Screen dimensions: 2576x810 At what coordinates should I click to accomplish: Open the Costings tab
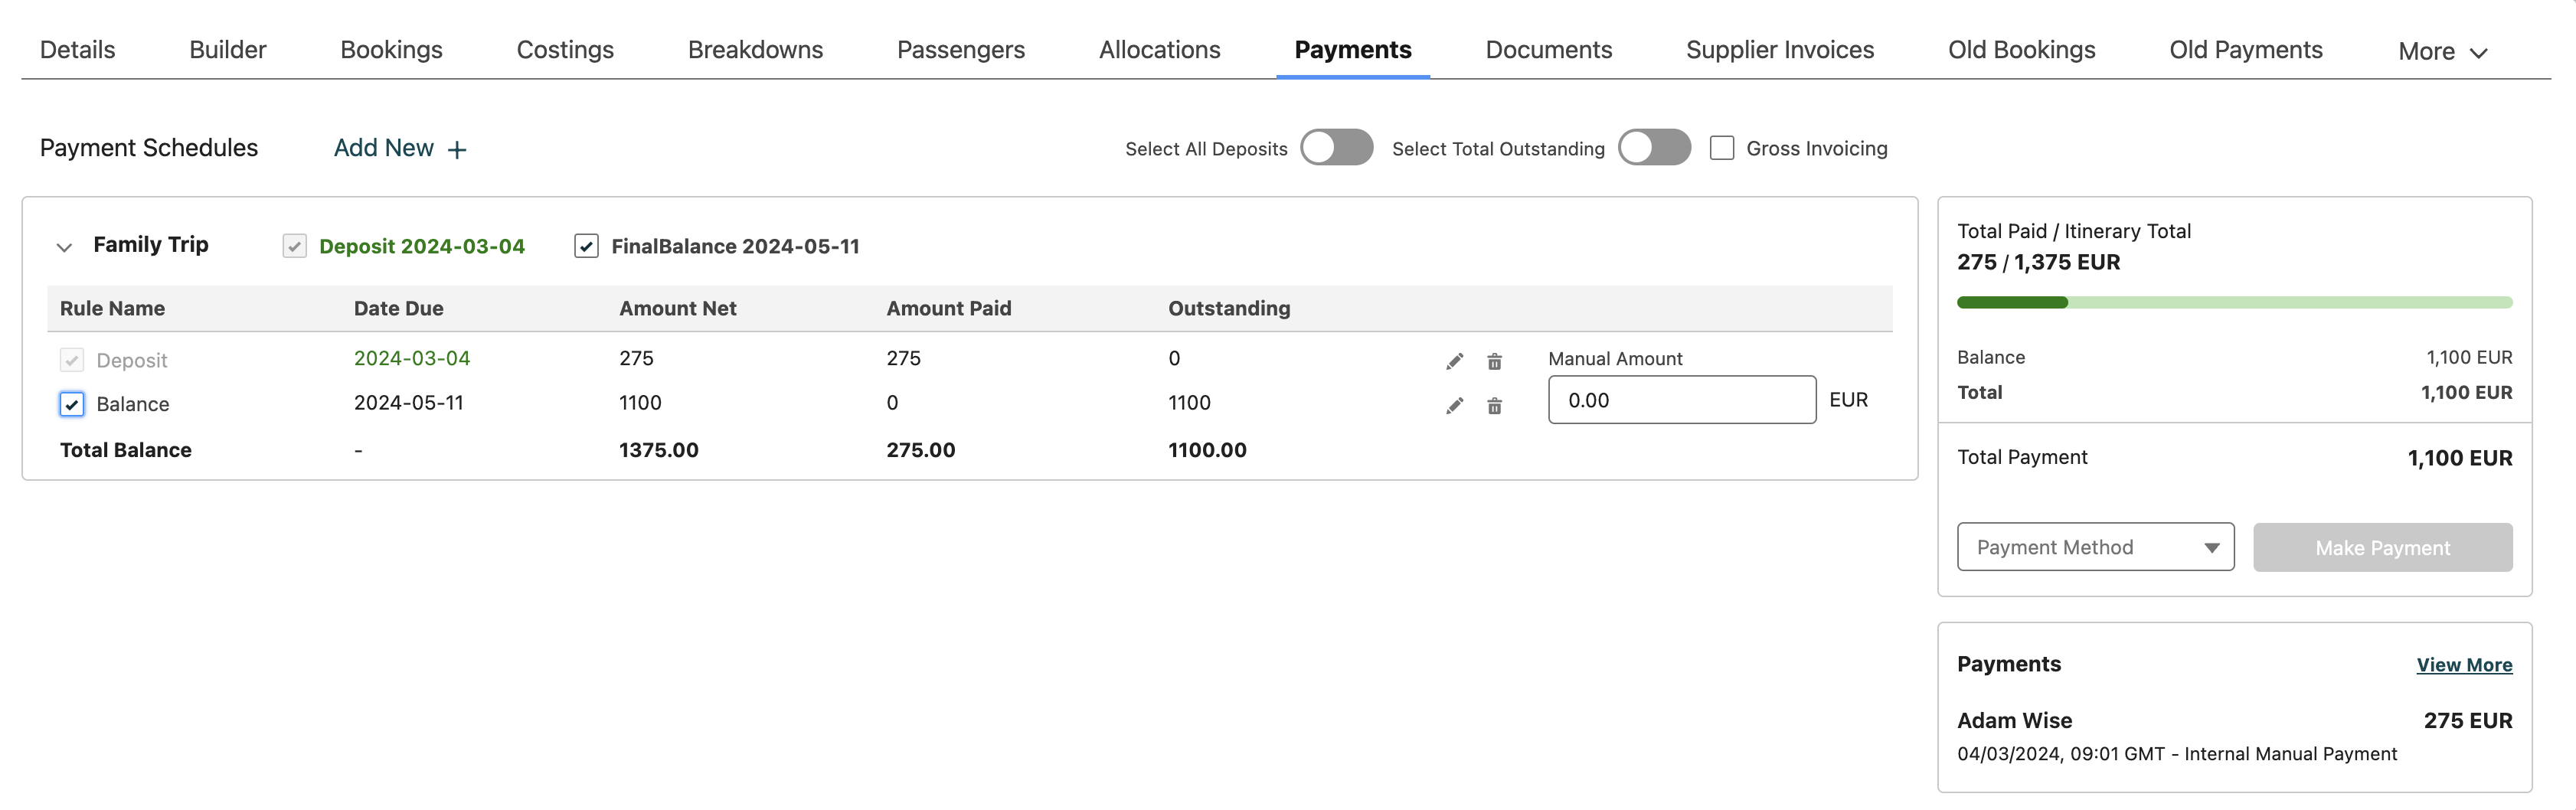565,50
